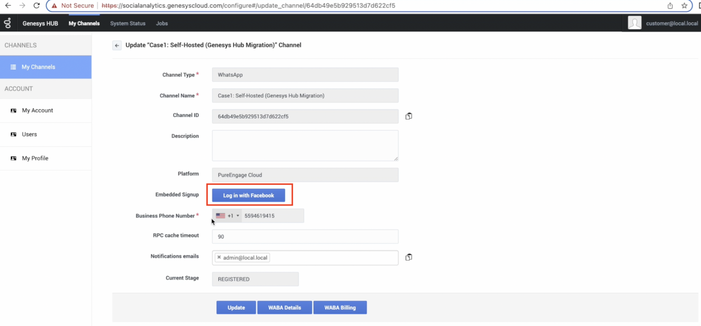The height and width of the screenshot is (326, 701).
Task: Open the country code dropdown
Action: tap(228, 216)
